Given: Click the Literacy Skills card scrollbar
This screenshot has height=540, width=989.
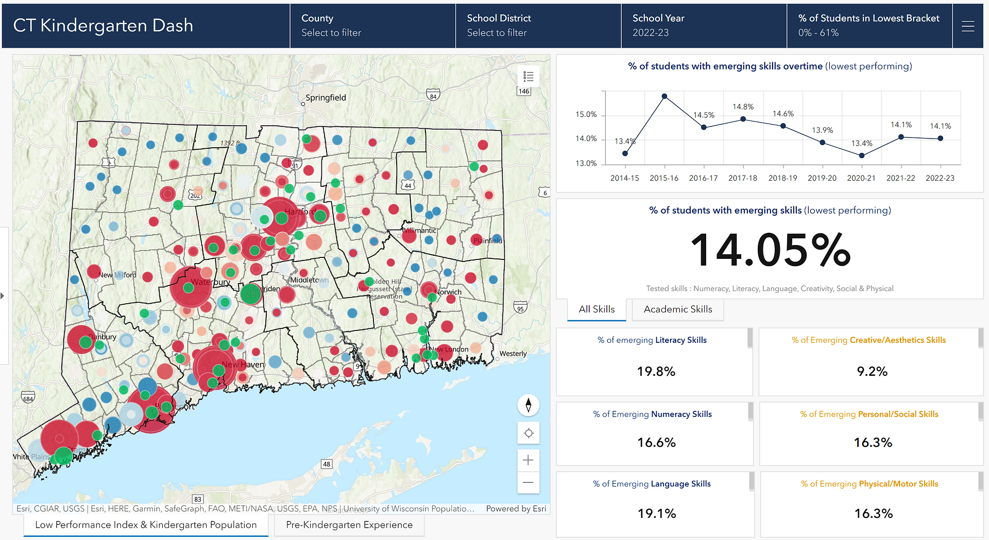Looking at the screenshot, I should click(750, 338).
